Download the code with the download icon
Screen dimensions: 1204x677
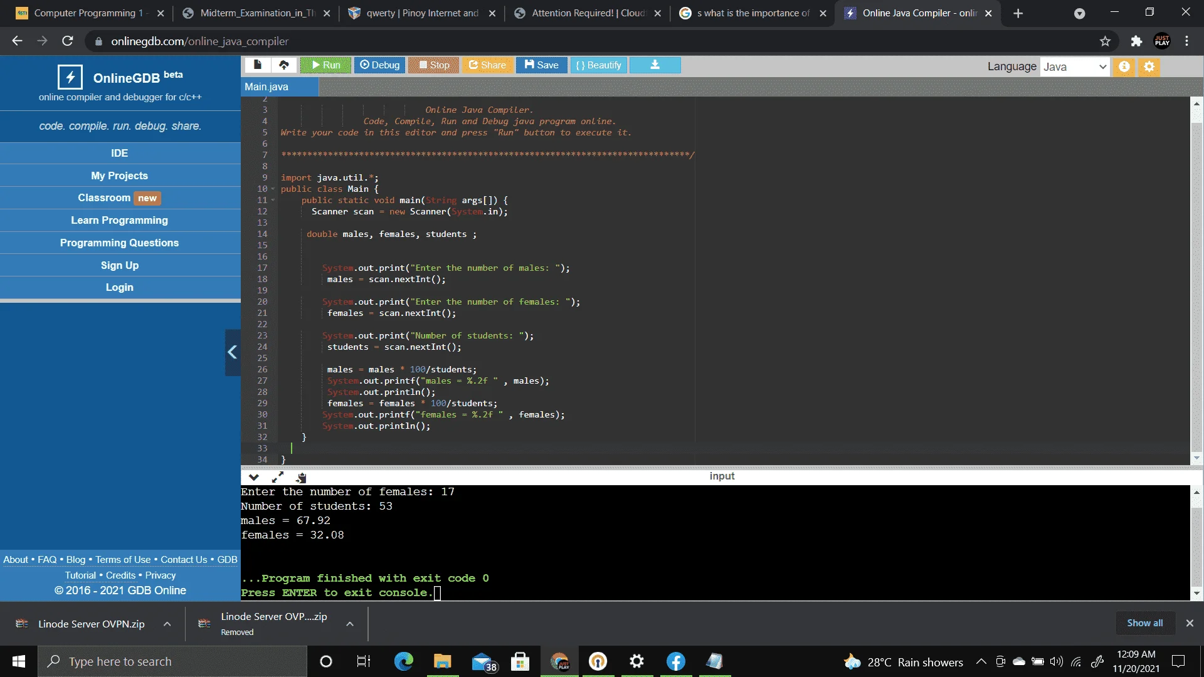click(655, 65)
